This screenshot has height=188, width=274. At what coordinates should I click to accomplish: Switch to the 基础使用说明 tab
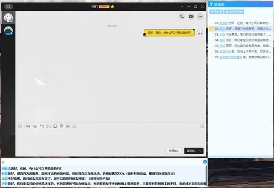pos(234,12)
